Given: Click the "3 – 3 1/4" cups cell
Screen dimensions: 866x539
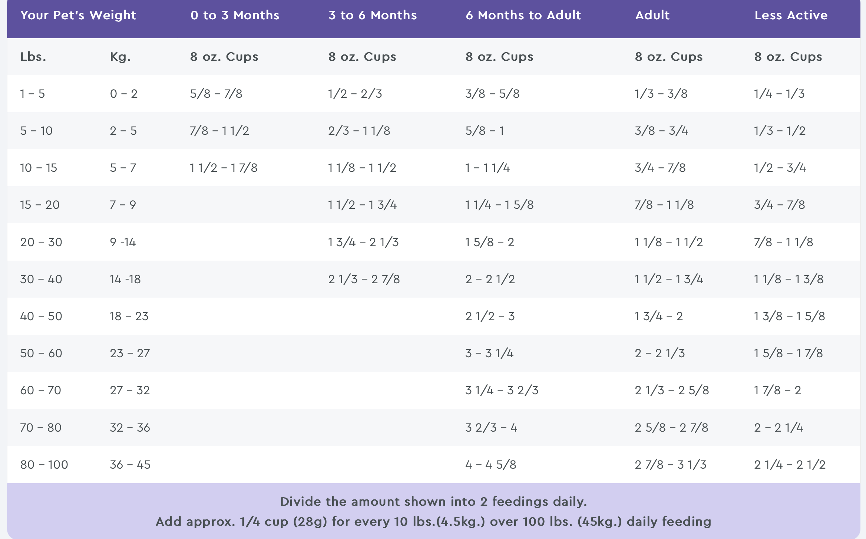Looking at the screenshot, I should (x=489, y=353).
